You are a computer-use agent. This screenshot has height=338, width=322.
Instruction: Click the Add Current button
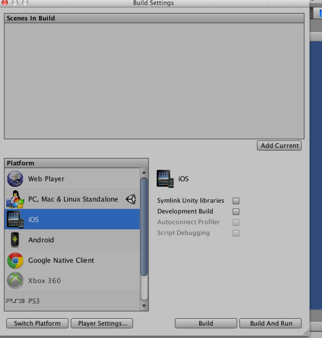click(279, 146)
